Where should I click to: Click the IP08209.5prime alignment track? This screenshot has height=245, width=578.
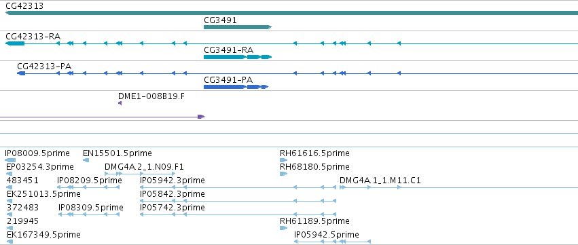pos(88,187)
